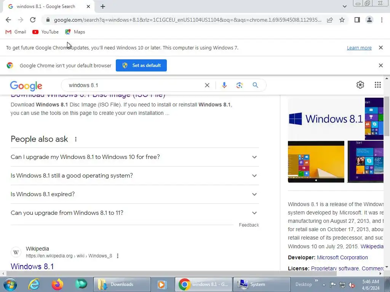390x292 pixels.
Task: Launch Internet Explorer from the taskbar
Action: click(x=34, y=284)
